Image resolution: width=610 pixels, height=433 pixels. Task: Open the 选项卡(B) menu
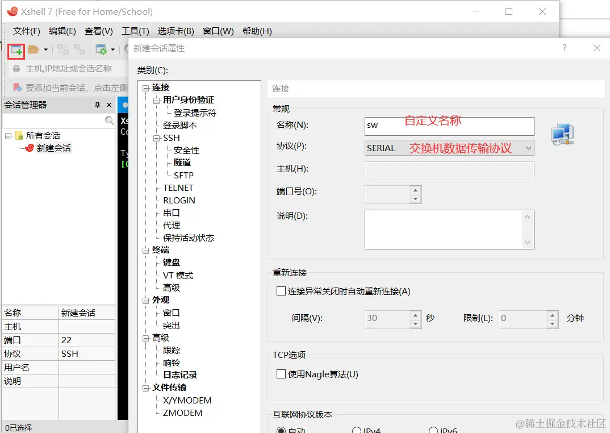pyautogui.click(x=176, y=31)
